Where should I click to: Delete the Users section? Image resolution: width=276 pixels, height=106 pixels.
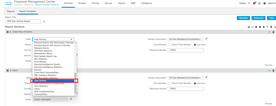(x=273, y=71)
